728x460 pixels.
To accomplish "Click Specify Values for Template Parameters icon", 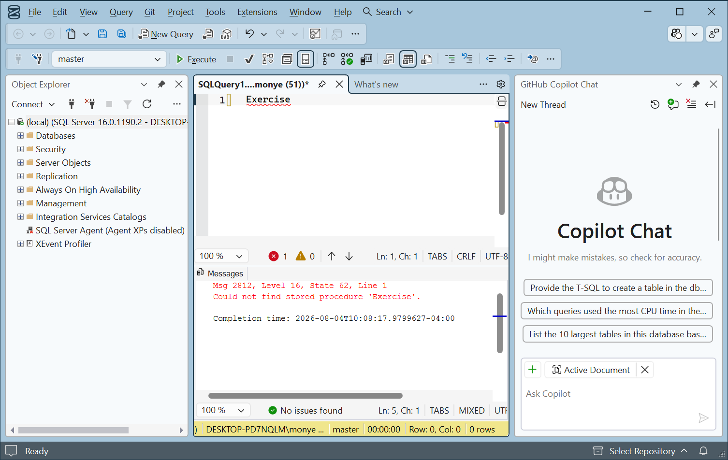I will click(532, 59).
